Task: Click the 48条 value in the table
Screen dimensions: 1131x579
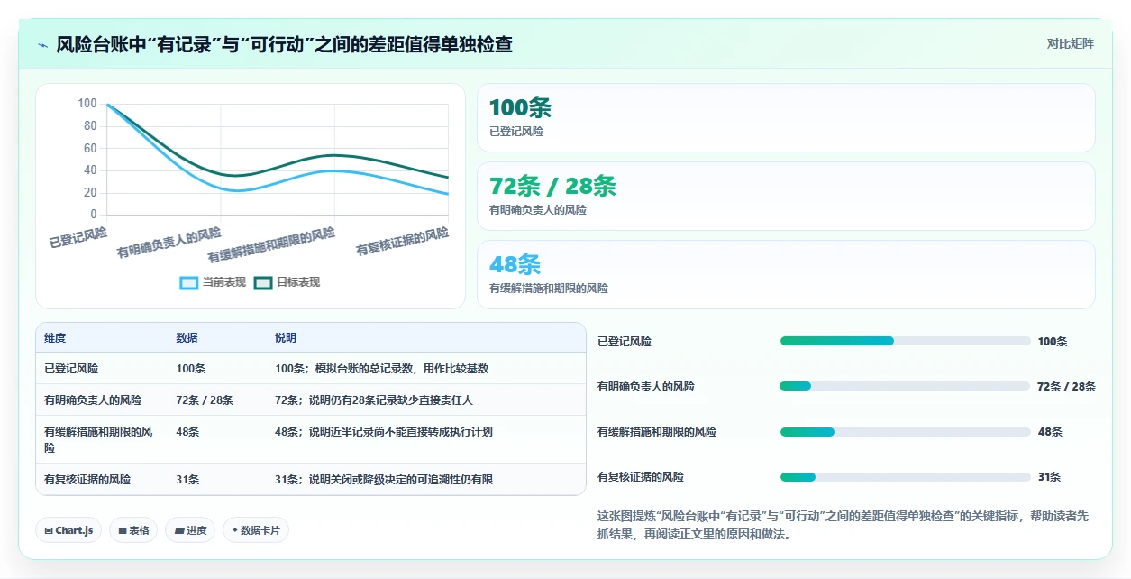Action: [187, 432]
